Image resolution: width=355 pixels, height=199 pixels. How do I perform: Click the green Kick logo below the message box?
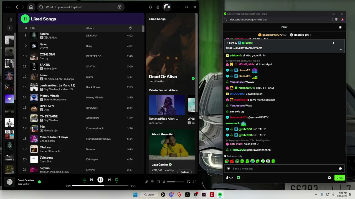[239, 178]
